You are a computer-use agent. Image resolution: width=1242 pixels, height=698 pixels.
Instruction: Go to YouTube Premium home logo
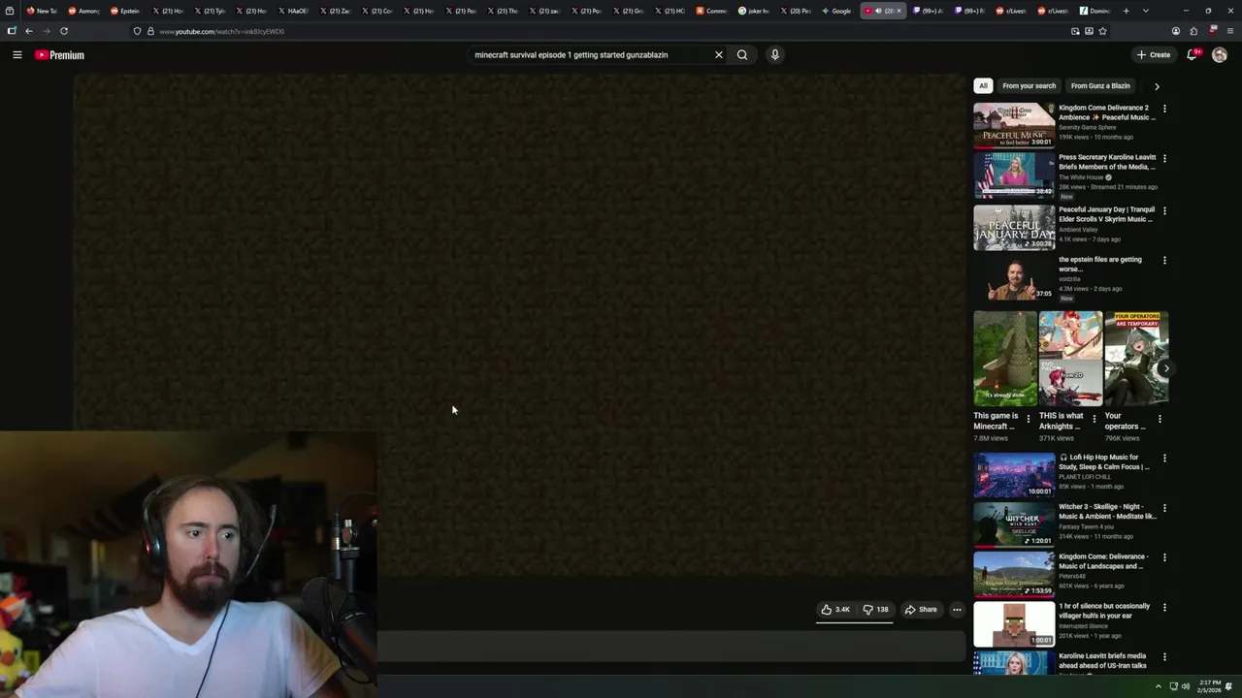tap(60, 55)
